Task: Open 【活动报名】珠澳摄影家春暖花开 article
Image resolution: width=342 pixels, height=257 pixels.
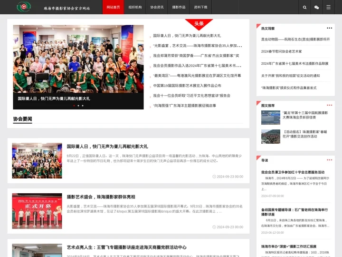Action: pos(305,134)
